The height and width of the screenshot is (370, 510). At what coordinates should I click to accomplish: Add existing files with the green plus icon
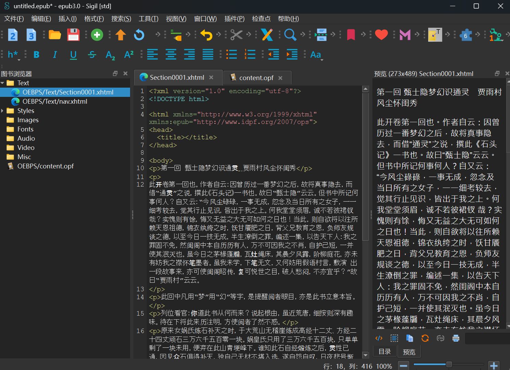tap(97, 35)
